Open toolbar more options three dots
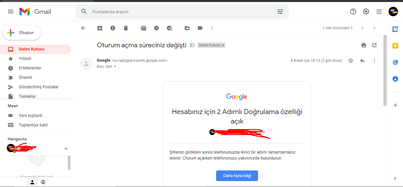The image size is (403, 187). click(x=212, y=28)
